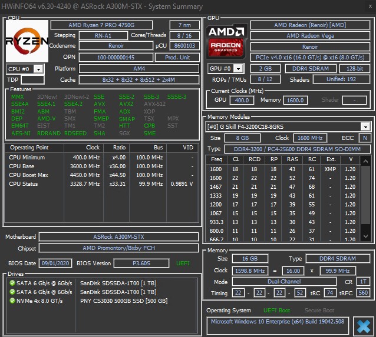Click the 'CPU Minimum' row
The width and height of the screenshot is (376, 337).
coord(101,158)
